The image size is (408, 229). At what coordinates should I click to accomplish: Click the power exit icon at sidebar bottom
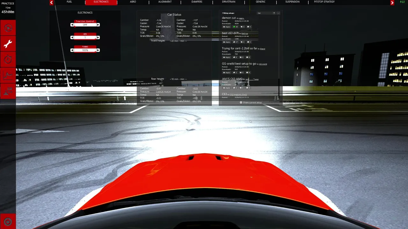[x=8, y=222]
